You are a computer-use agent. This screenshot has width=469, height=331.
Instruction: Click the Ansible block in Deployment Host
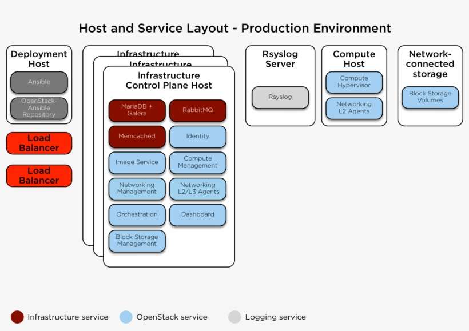coord(38,82)
